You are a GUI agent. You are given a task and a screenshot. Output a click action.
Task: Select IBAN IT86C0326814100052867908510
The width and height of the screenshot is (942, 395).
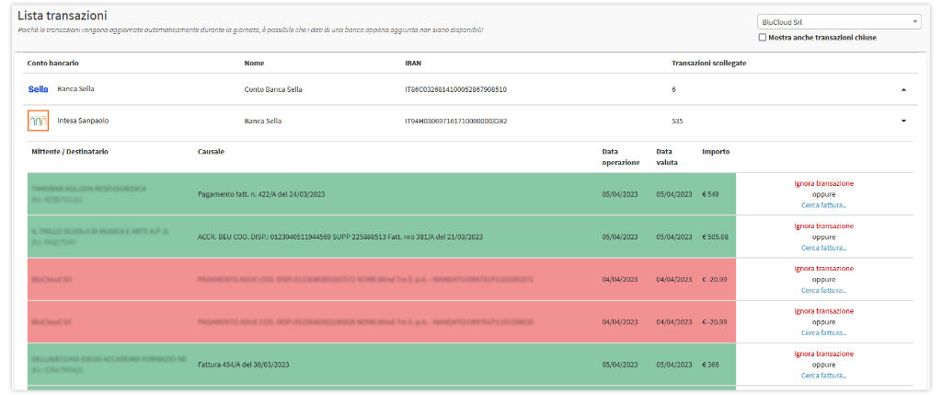pyautogui.click(x=456, y=89)
